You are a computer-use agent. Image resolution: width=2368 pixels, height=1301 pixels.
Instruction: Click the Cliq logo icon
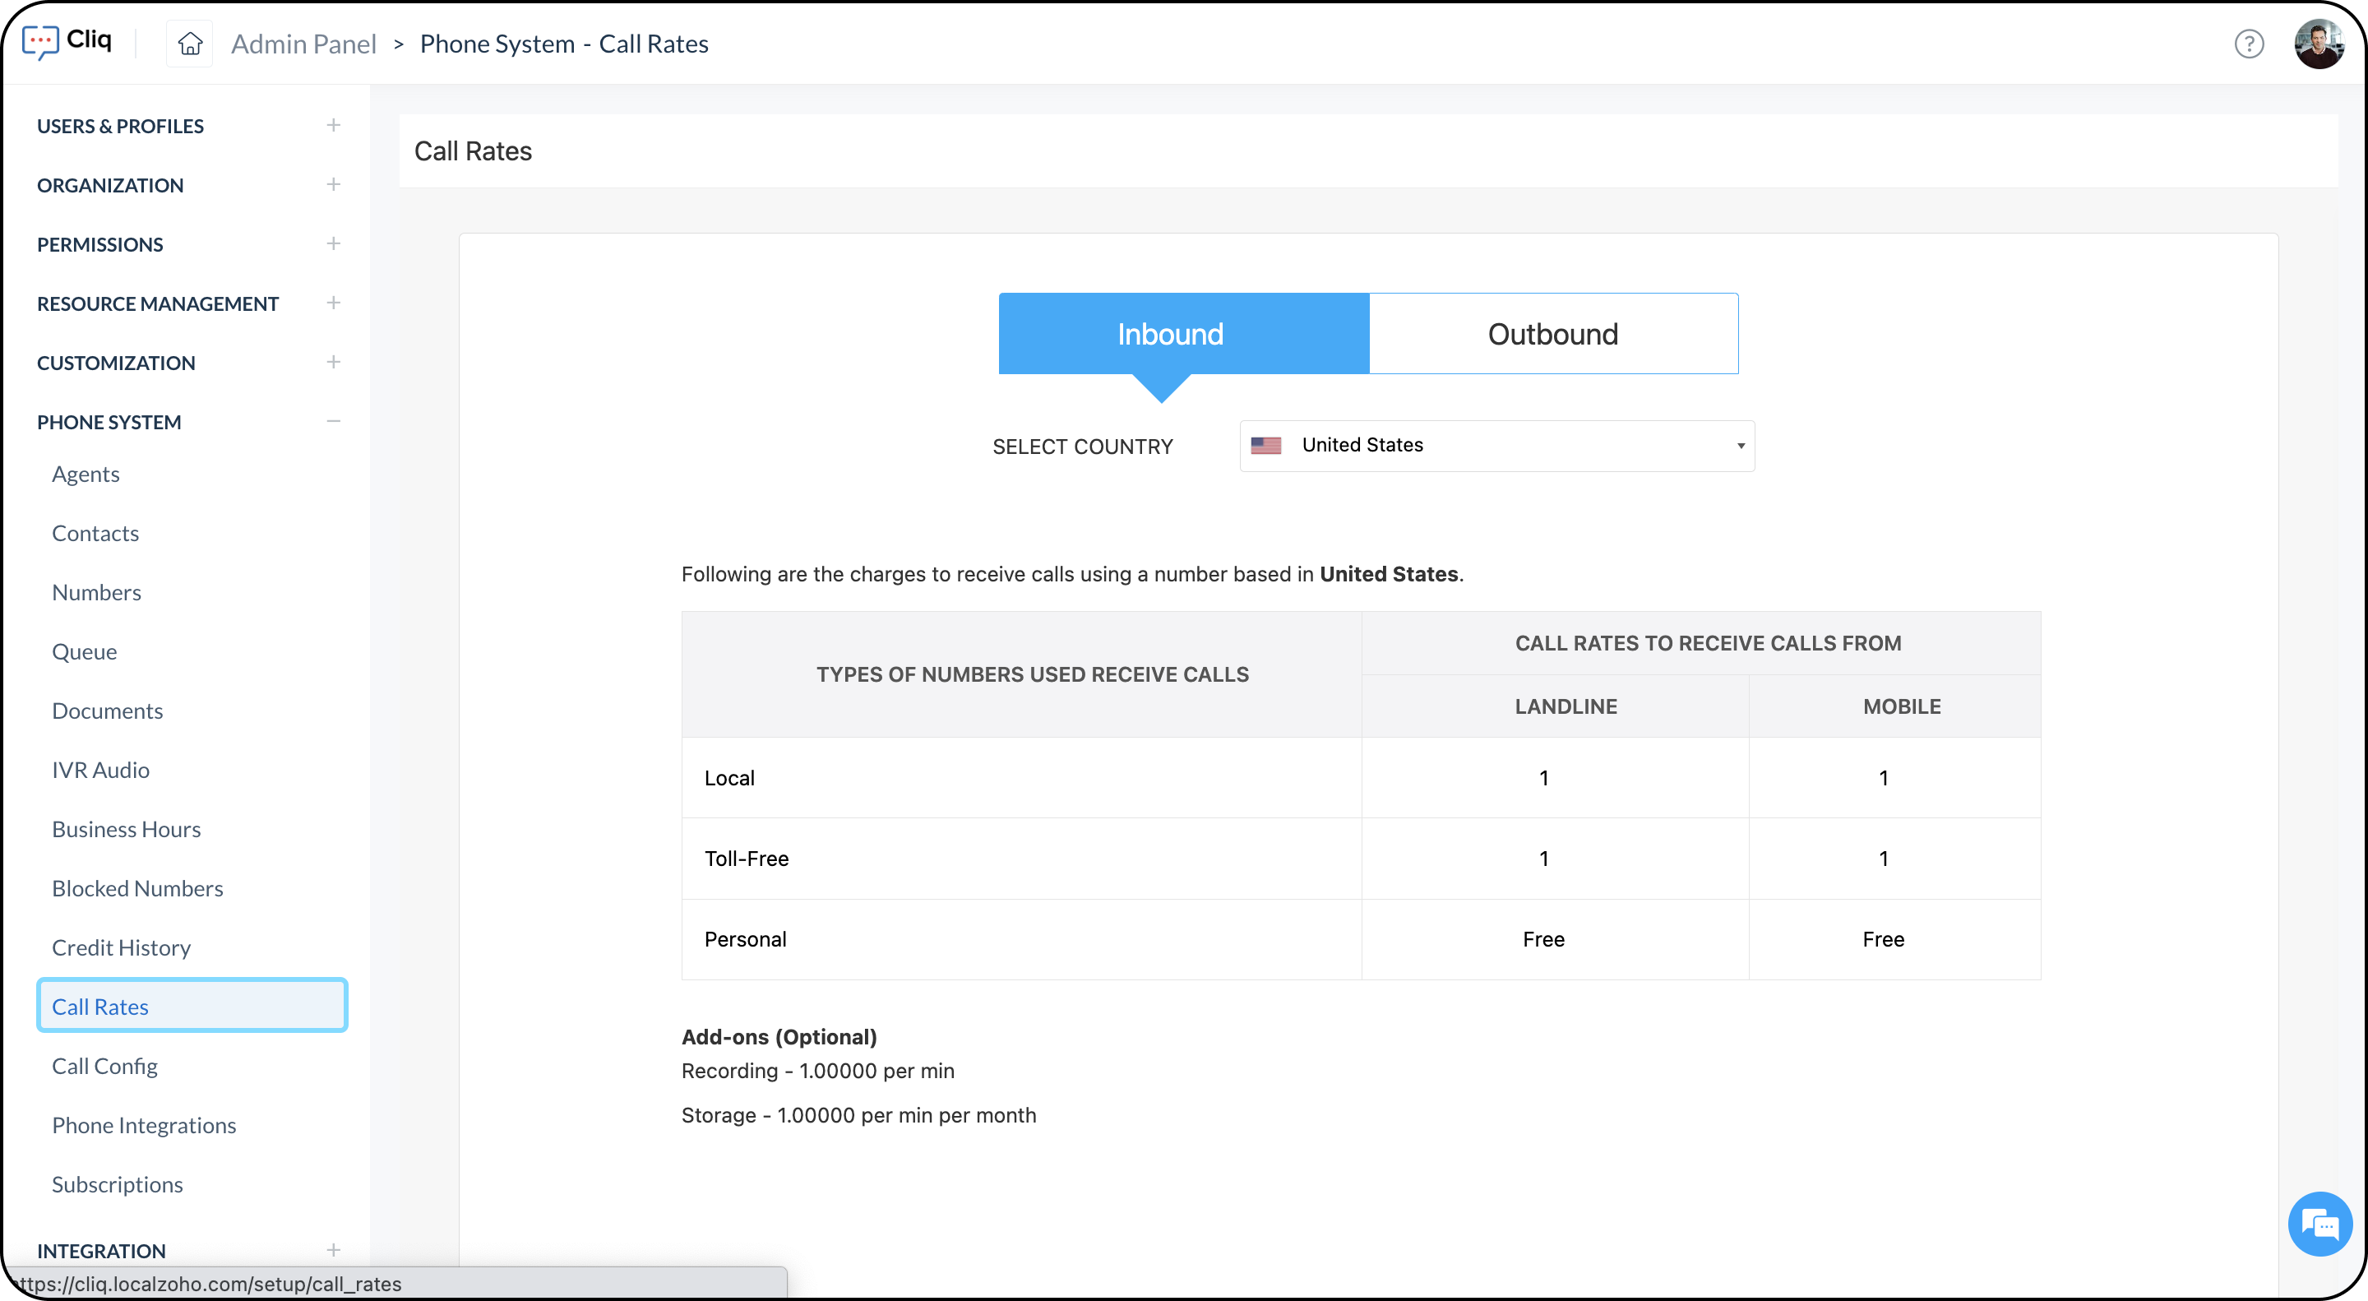pos(40,42)
